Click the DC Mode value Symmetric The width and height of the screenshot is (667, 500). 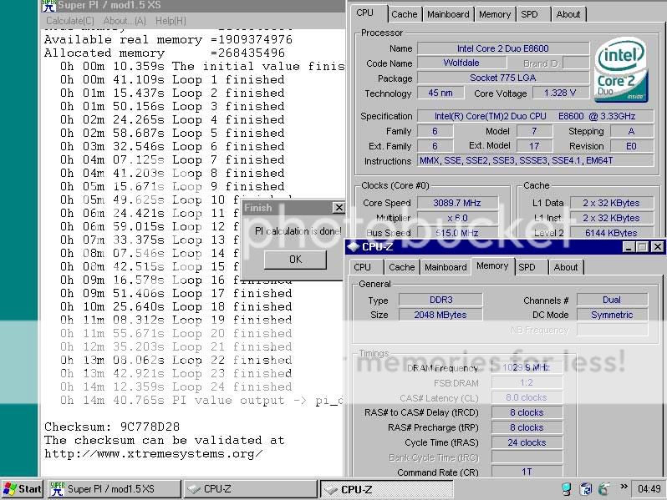point(612,315)
